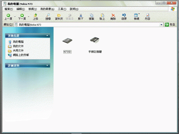Screen dimensions: 179x134
Task: Open the 檢視(V) menu
Action: click(x=33, y=9)
